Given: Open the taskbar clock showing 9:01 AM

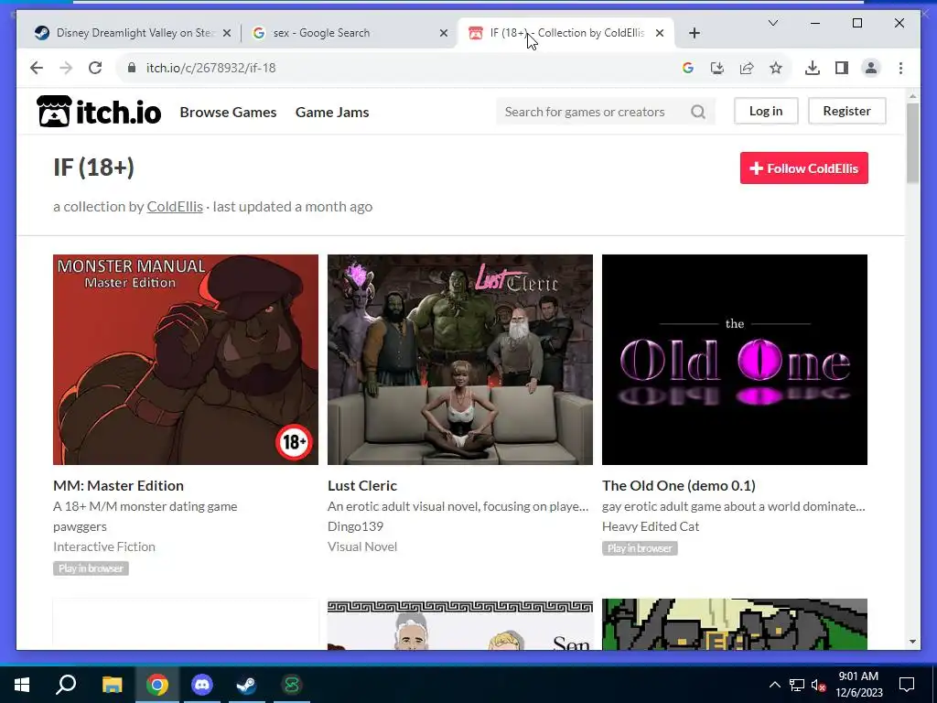Looking at the screenshot, I should pos(858,685).
